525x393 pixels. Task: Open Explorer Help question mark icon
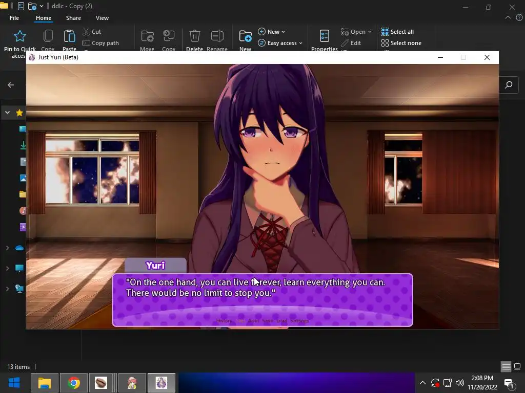click(x=519, y=18)
